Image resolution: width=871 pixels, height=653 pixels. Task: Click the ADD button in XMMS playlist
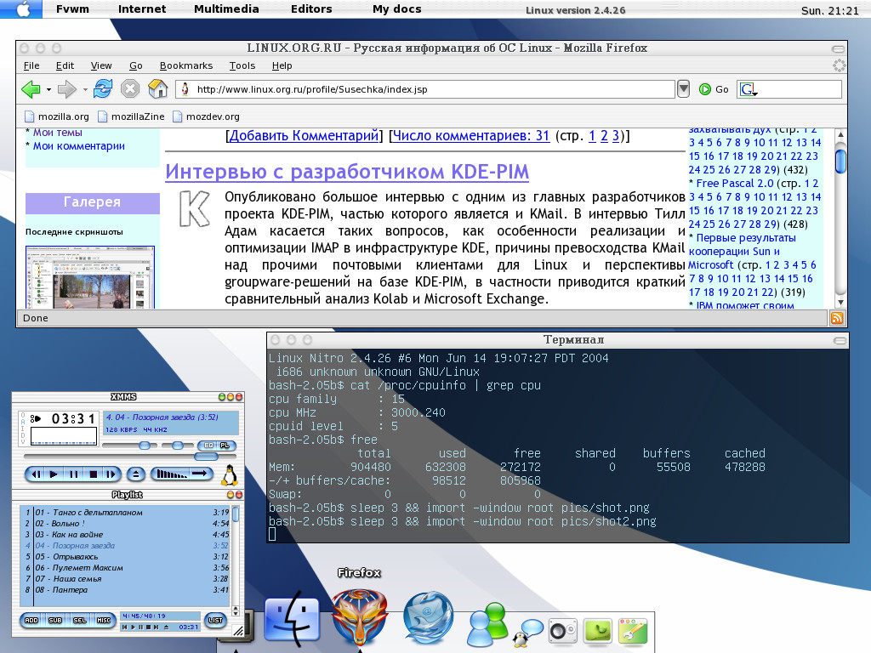[31, 621]
